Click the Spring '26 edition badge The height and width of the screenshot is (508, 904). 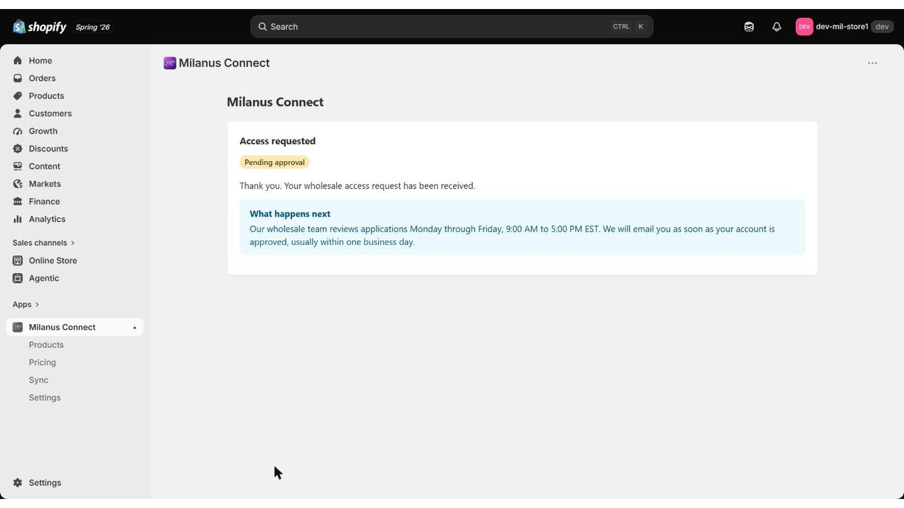coord(93,27)
